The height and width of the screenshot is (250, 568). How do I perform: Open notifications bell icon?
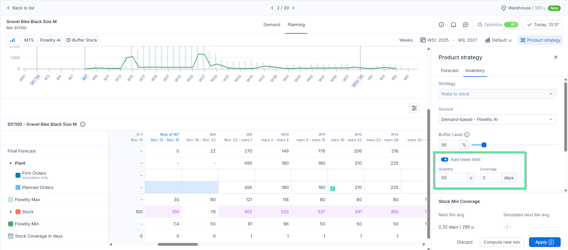click(x=453, y=25)
